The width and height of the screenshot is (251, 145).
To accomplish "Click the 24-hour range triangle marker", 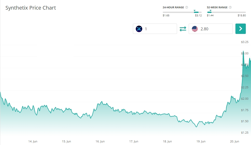I will (x=194, y=11).
